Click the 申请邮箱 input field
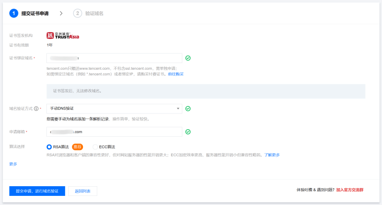Image resolution: width=382 pixels, height=205 pixels. tap(114, 132)
